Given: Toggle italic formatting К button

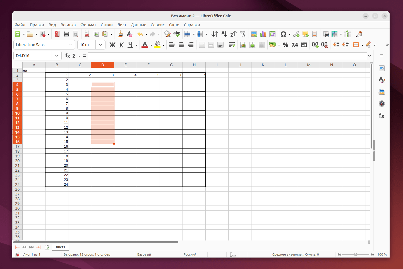Looking at the screenshot, I should 121,45.
